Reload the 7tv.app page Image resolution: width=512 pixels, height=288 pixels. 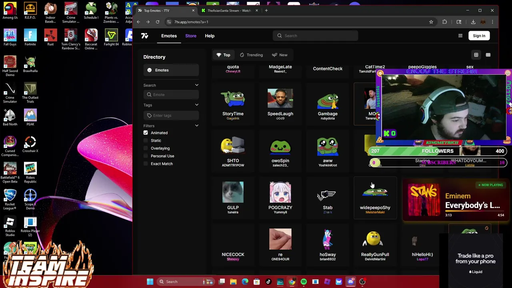coord(158,22)
